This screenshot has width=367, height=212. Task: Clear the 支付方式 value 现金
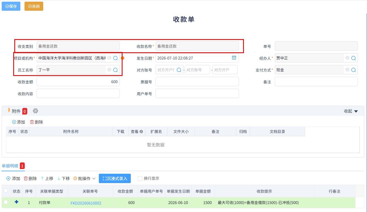tap(347, 70)
